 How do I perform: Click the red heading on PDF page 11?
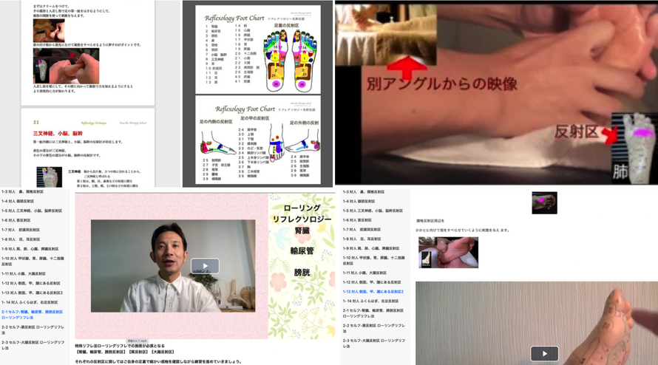(58, 134)
